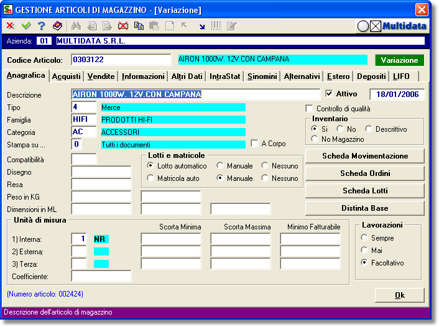Screen dimensions: 439x327
Task: Click the Scheda Lotti button
Action: click(x=365, y=191)
